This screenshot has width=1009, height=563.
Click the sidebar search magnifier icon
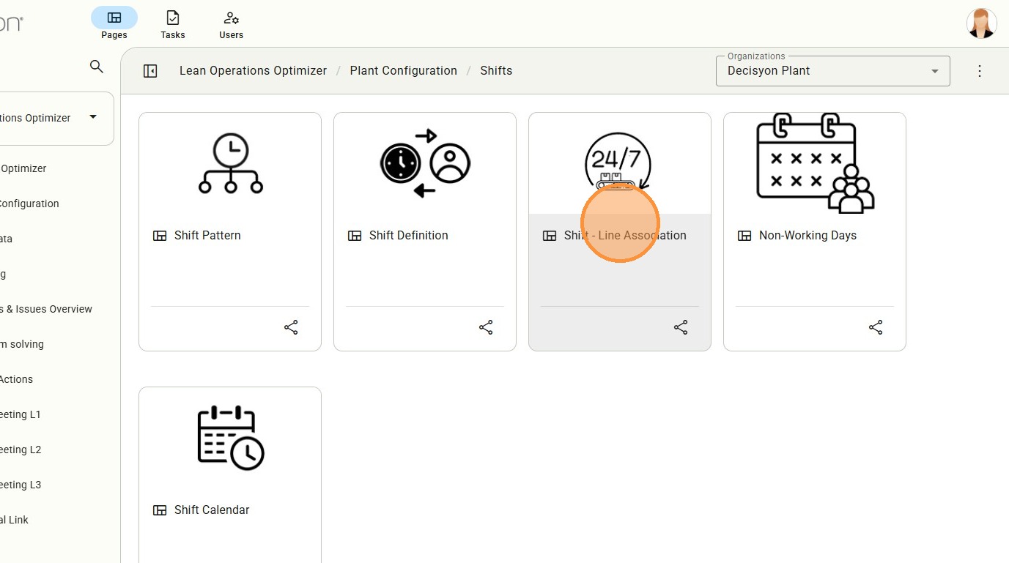coord(96,67)
